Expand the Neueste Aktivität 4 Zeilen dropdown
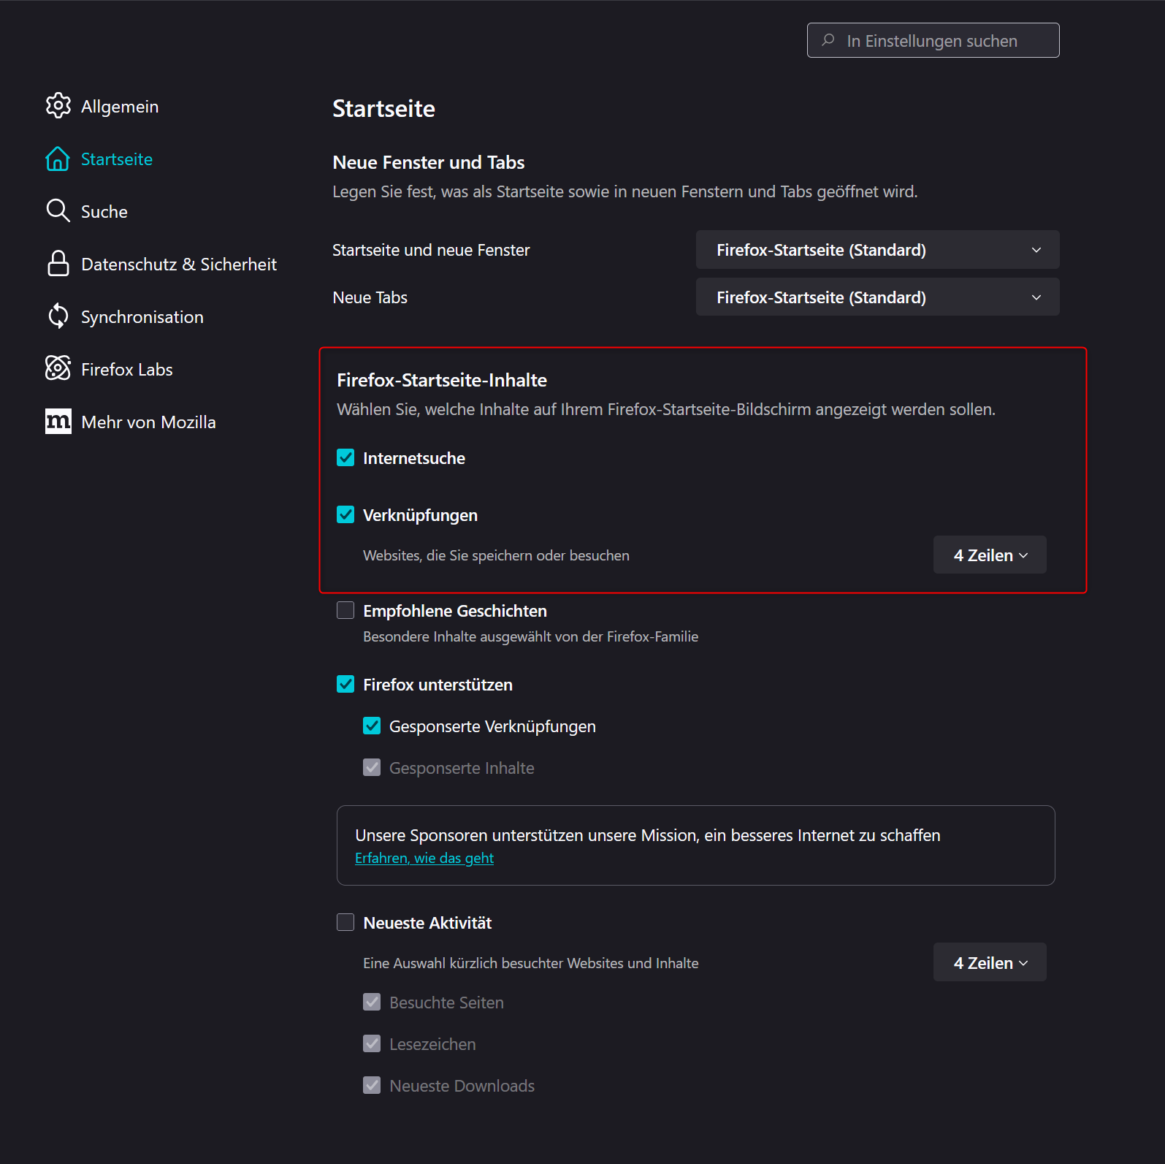This screenshot has height=1164, width=1165. click(x=990, y=963)
